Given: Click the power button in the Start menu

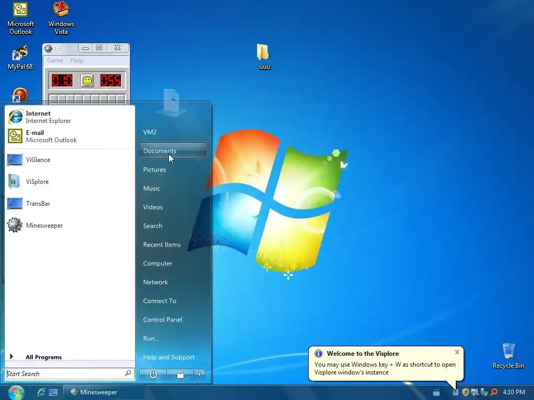Looking at the screenshot, I should pos(153,374).
